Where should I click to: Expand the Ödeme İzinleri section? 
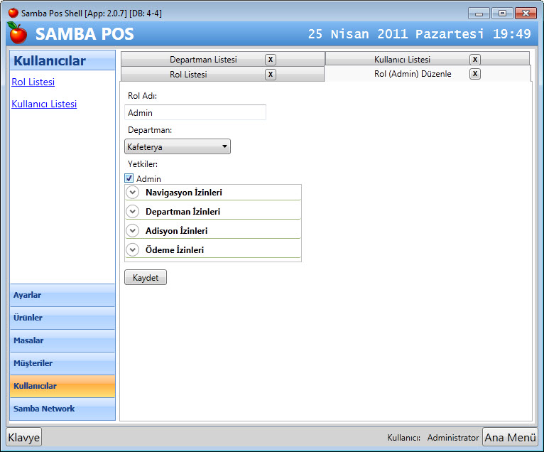133,250
